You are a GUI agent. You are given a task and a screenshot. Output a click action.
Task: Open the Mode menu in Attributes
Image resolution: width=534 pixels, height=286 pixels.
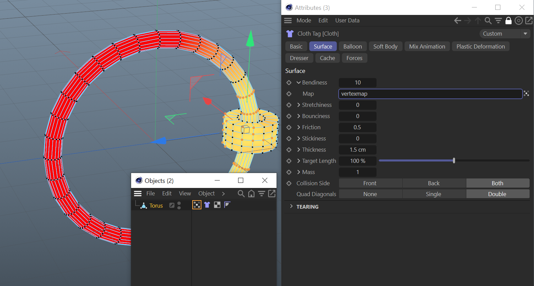(x=304, y=20)
